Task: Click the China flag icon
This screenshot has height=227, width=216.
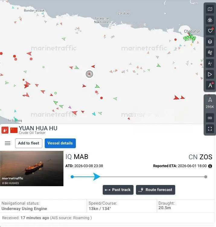Action: coord(14,130)
